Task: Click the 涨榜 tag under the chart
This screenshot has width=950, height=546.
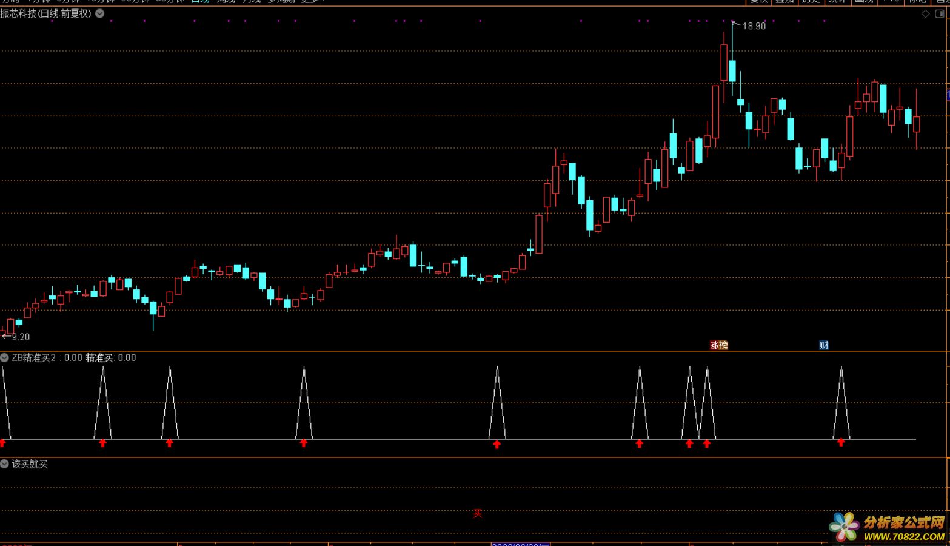Action: 719,345
